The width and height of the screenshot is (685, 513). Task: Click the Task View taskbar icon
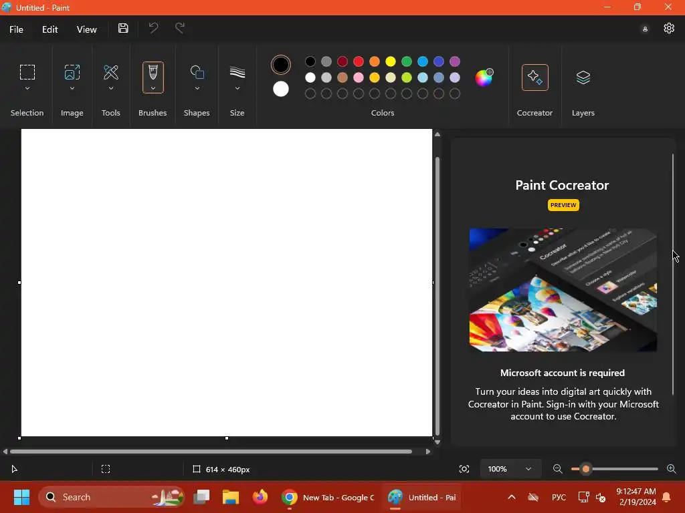click(x=201, y=497)
